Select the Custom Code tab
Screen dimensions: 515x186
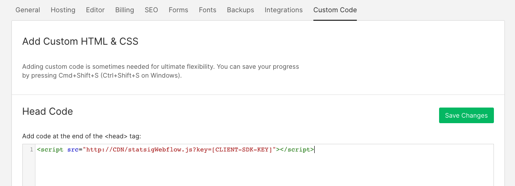pyautogui.click(x=335, y=10)
